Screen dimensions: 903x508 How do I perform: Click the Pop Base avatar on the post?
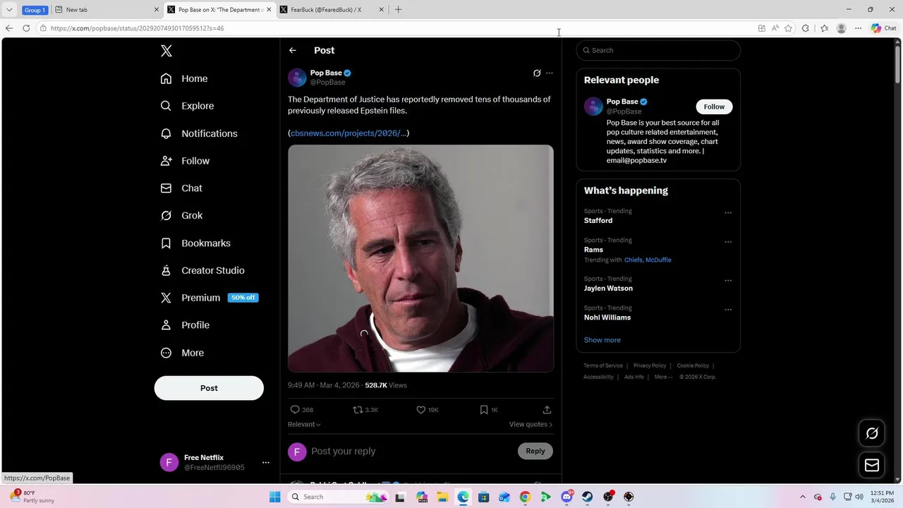(x=297, y=78)
